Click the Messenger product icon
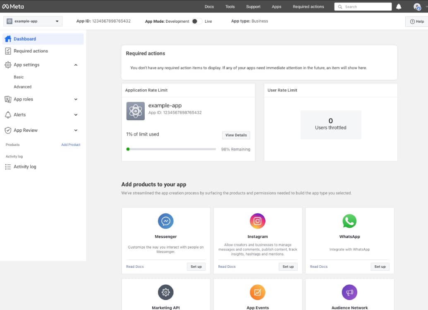Screen dimensions: 428x310 click(166, 221)
